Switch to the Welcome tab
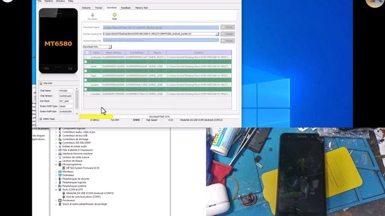The width and height of the screenshot is (385, 216). tap(86, 8)
